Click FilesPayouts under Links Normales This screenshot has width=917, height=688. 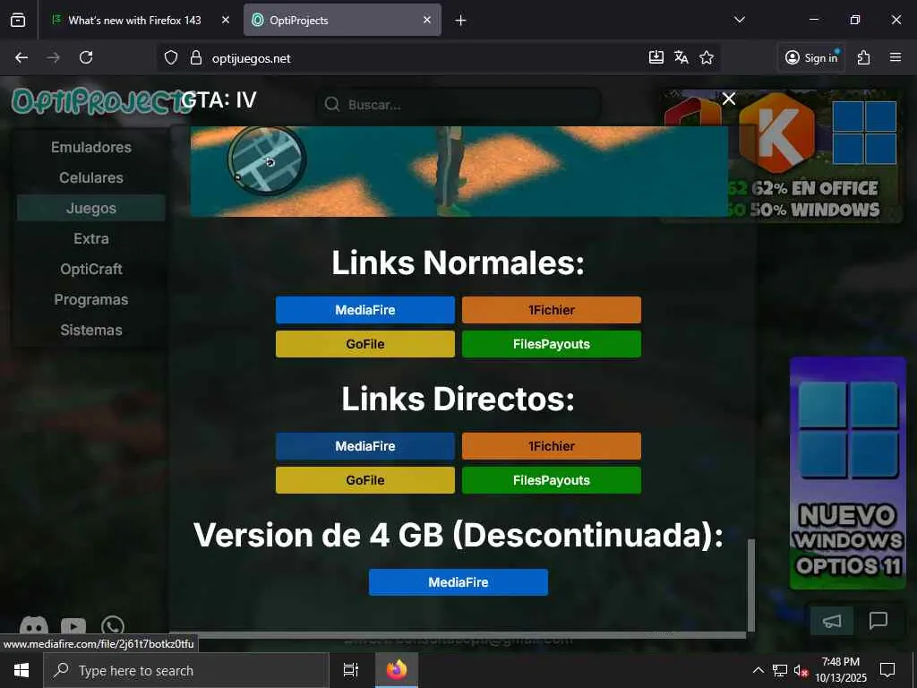point(552,344)
